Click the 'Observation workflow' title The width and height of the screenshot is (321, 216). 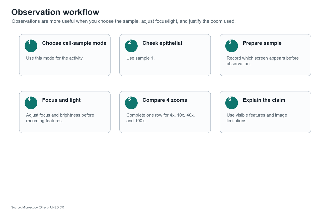click(55, 12)
